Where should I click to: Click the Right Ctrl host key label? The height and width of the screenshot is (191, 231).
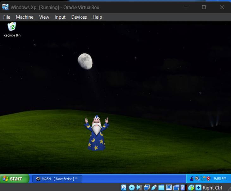click(x=212, y=188)
